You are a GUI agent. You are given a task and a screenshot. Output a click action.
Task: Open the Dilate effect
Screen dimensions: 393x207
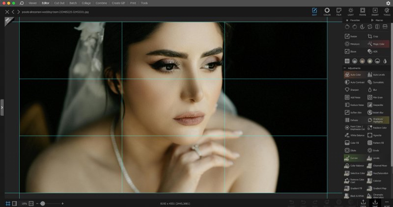point(350,151)
